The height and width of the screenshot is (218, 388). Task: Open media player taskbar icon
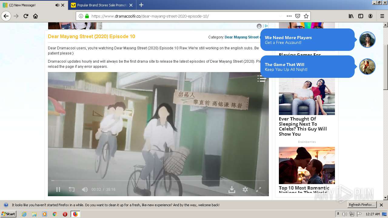[x=45, y=214]
